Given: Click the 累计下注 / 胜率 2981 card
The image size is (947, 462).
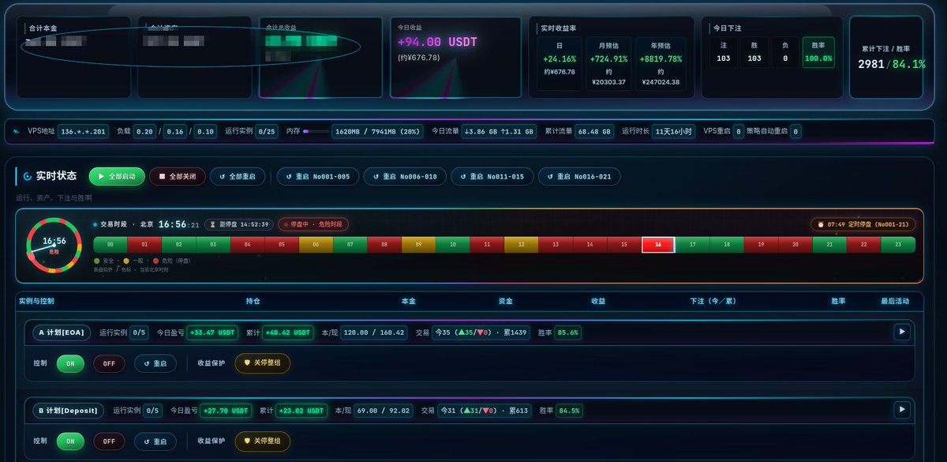Looking at the screenshot, I should tap(885, 57).
